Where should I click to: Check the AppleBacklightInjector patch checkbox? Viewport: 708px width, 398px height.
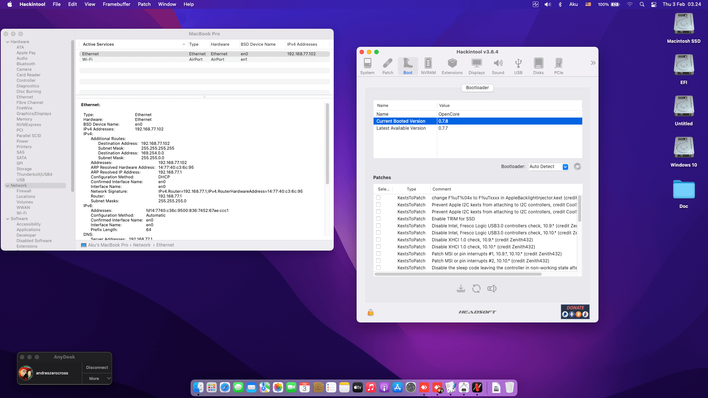tap(378, 198)
